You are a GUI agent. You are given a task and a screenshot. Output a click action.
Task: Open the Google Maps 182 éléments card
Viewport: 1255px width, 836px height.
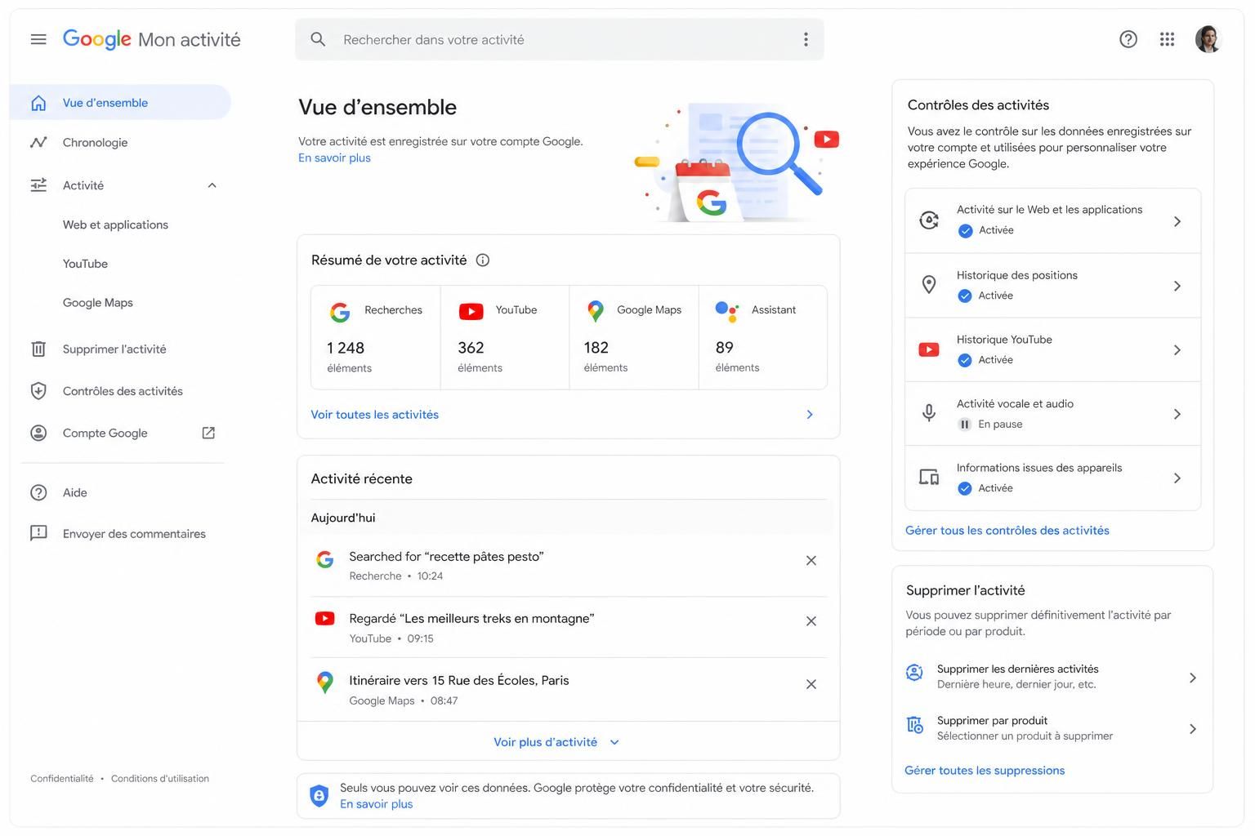tap(633, 337)
